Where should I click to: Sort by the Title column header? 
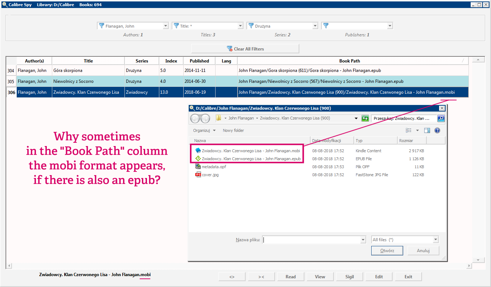pyautogui.click(x=88, y=61)
